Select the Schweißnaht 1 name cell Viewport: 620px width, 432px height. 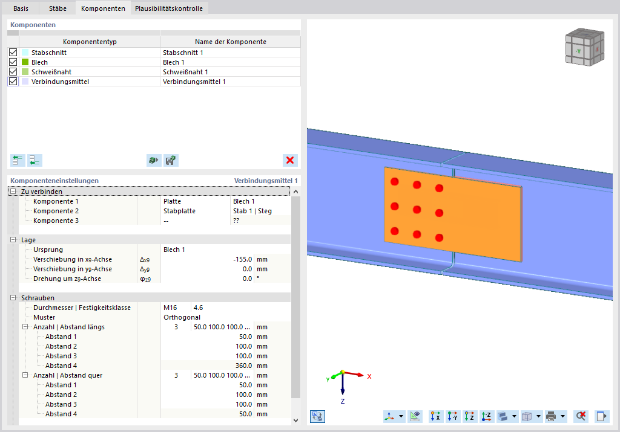click(231, 72)
